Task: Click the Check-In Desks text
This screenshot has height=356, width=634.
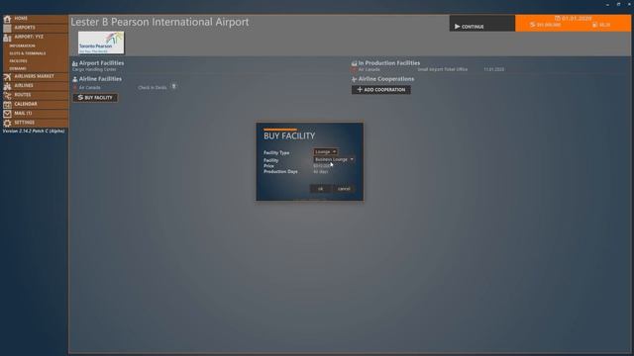Action: [153, 88]
